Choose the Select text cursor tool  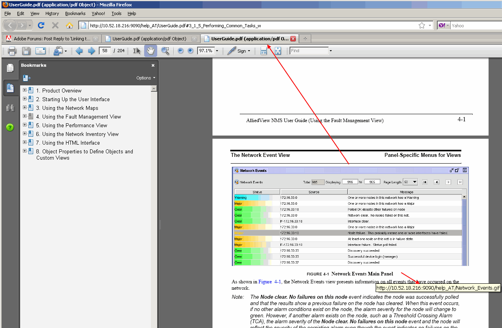click(x=137, y=51)
